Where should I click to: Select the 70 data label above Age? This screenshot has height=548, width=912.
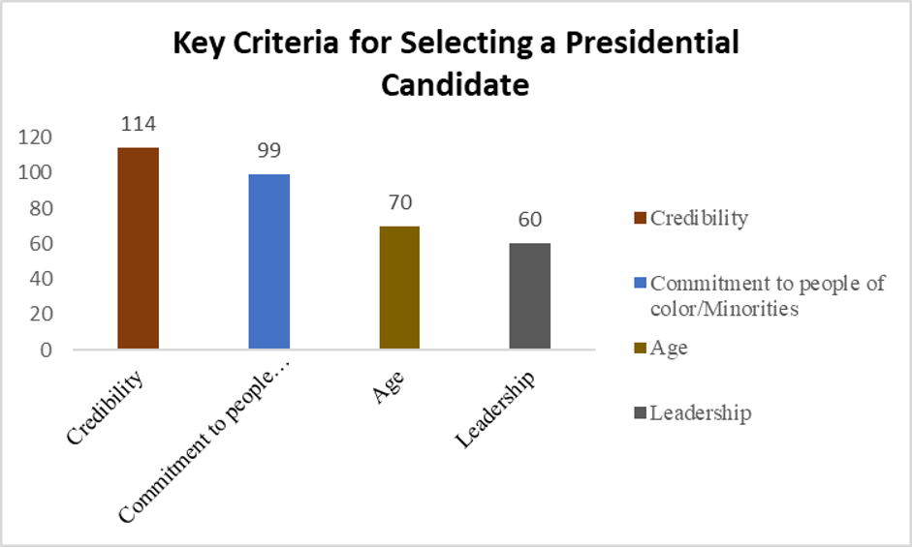399,203
